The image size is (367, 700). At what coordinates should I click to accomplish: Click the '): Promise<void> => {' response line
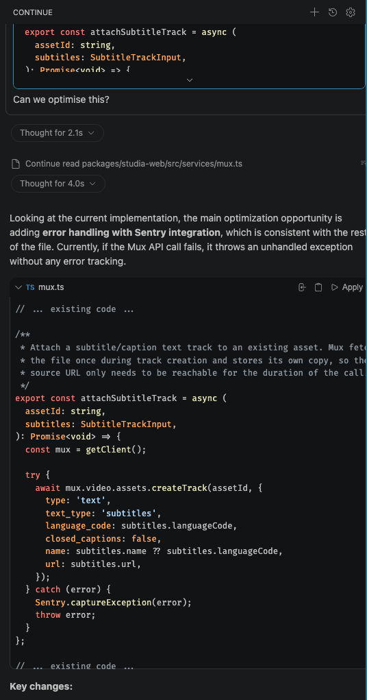68,437
